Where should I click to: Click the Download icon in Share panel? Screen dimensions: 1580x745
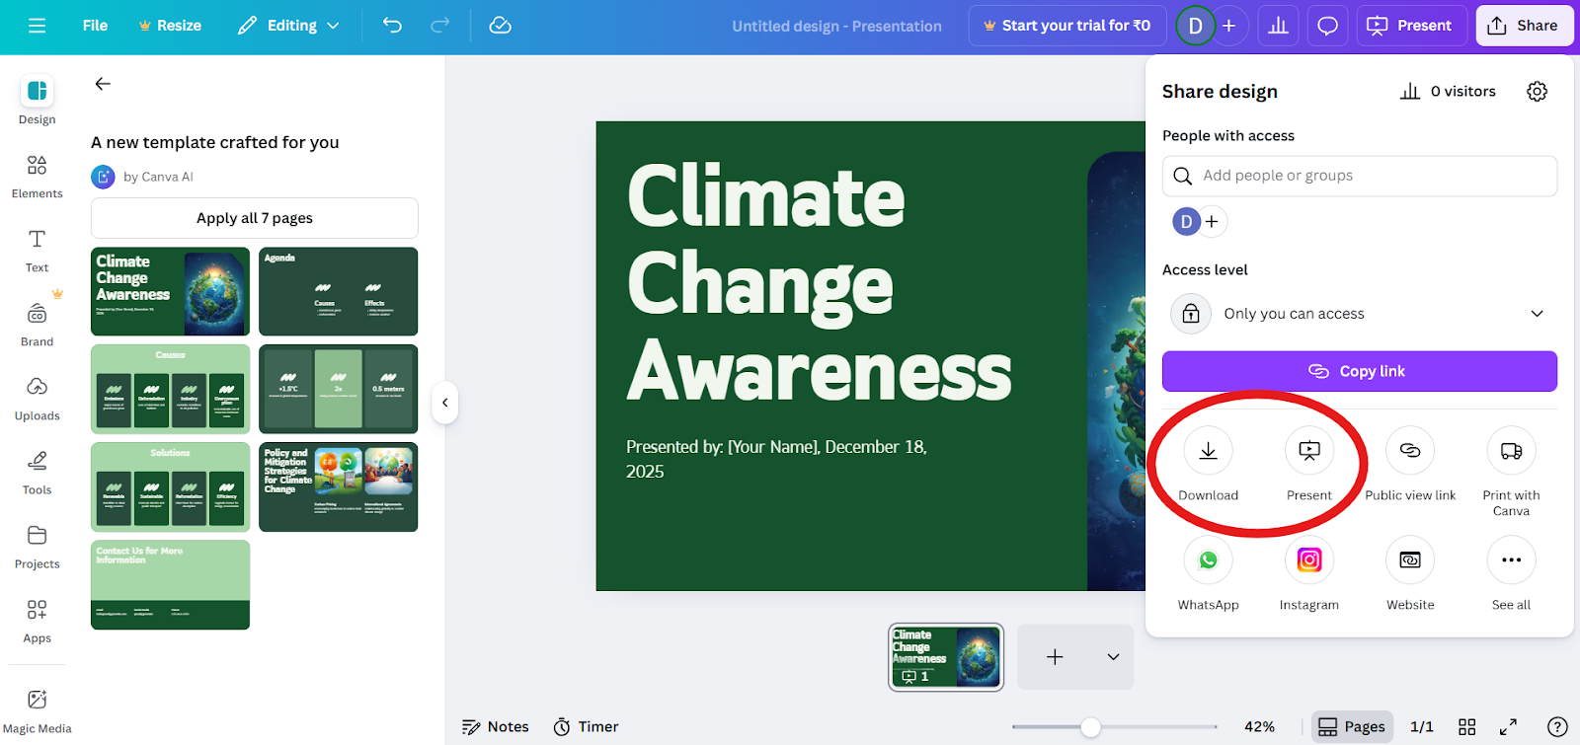pyautogui.click(x=1208, y=451)
